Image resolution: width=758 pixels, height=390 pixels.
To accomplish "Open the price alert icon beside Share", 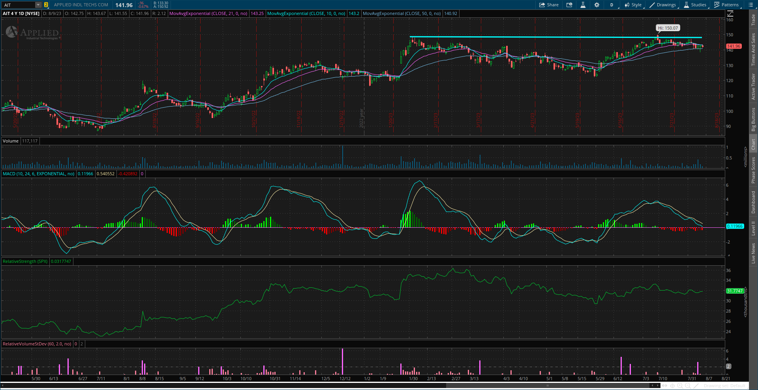I will 569,5.
